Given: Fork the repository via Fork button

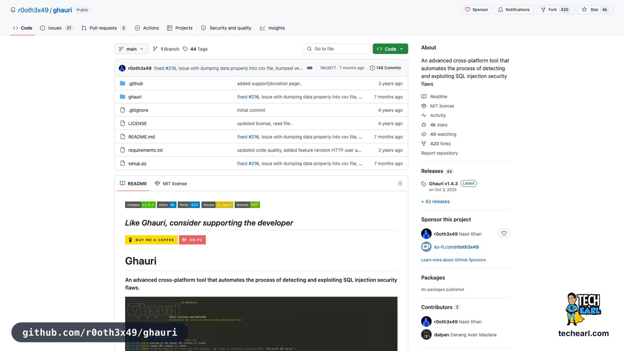Looking at the screenshot, I should click(555, 10).
